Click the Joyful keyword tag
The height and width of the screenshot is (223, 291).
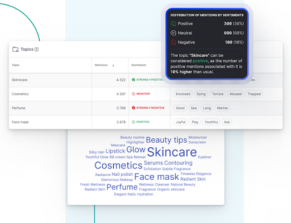coord(181,122)
